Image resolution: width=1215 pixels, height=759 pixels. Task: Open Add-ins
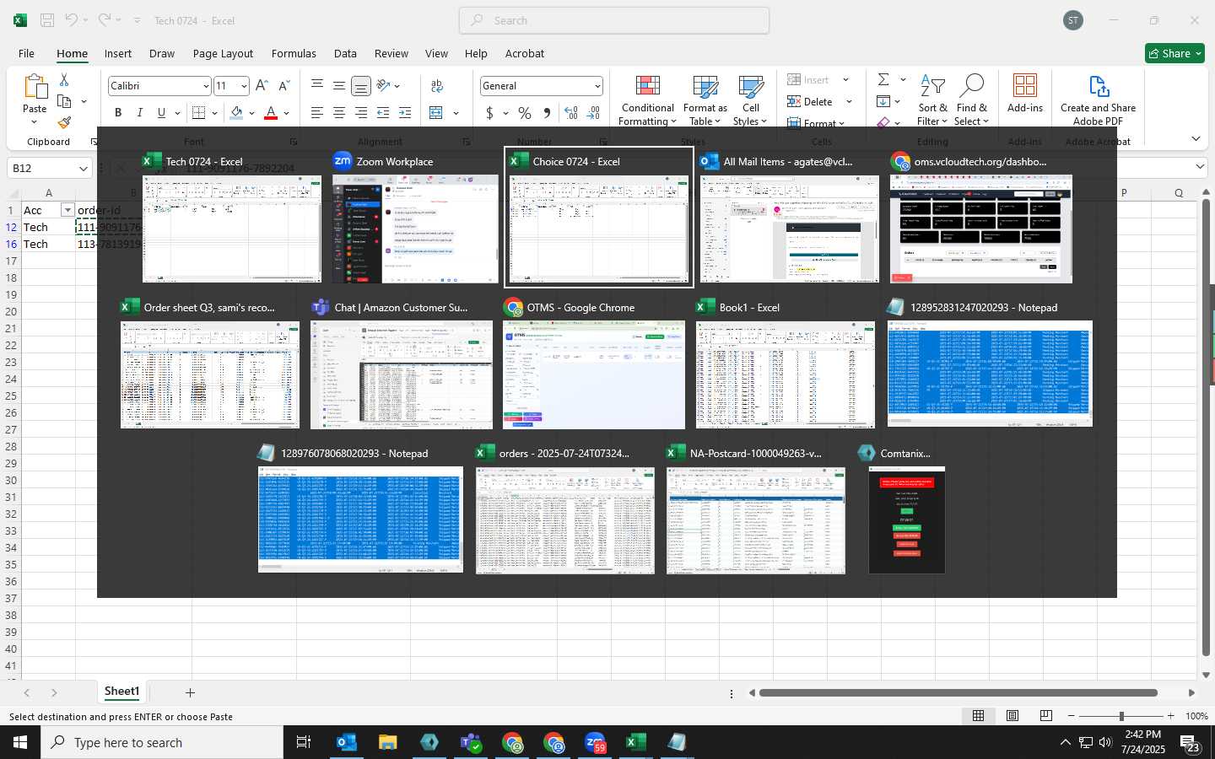[1024, 94]
